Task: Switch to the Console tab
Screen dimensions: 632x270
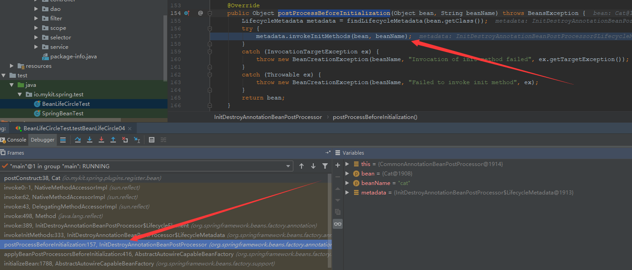Action: (x=14, y=140)
